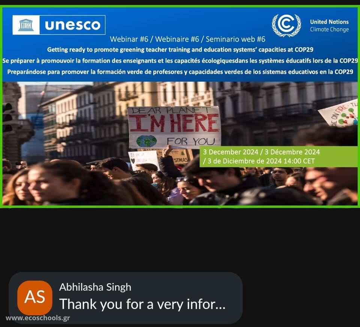This screenshot has width=360, height=327.
Task: Click the shared webinar slide
Action: click(x=180, y=106)
